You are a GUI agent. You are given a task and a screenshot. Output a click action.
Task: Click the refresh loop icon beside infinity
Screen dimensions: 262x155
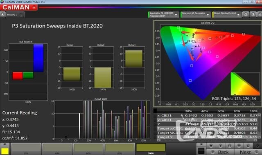tap(248, 146)
